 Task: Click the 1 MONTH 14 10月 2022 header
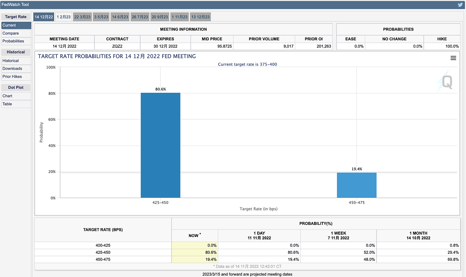pyautogui.click(x=419, y=235)
